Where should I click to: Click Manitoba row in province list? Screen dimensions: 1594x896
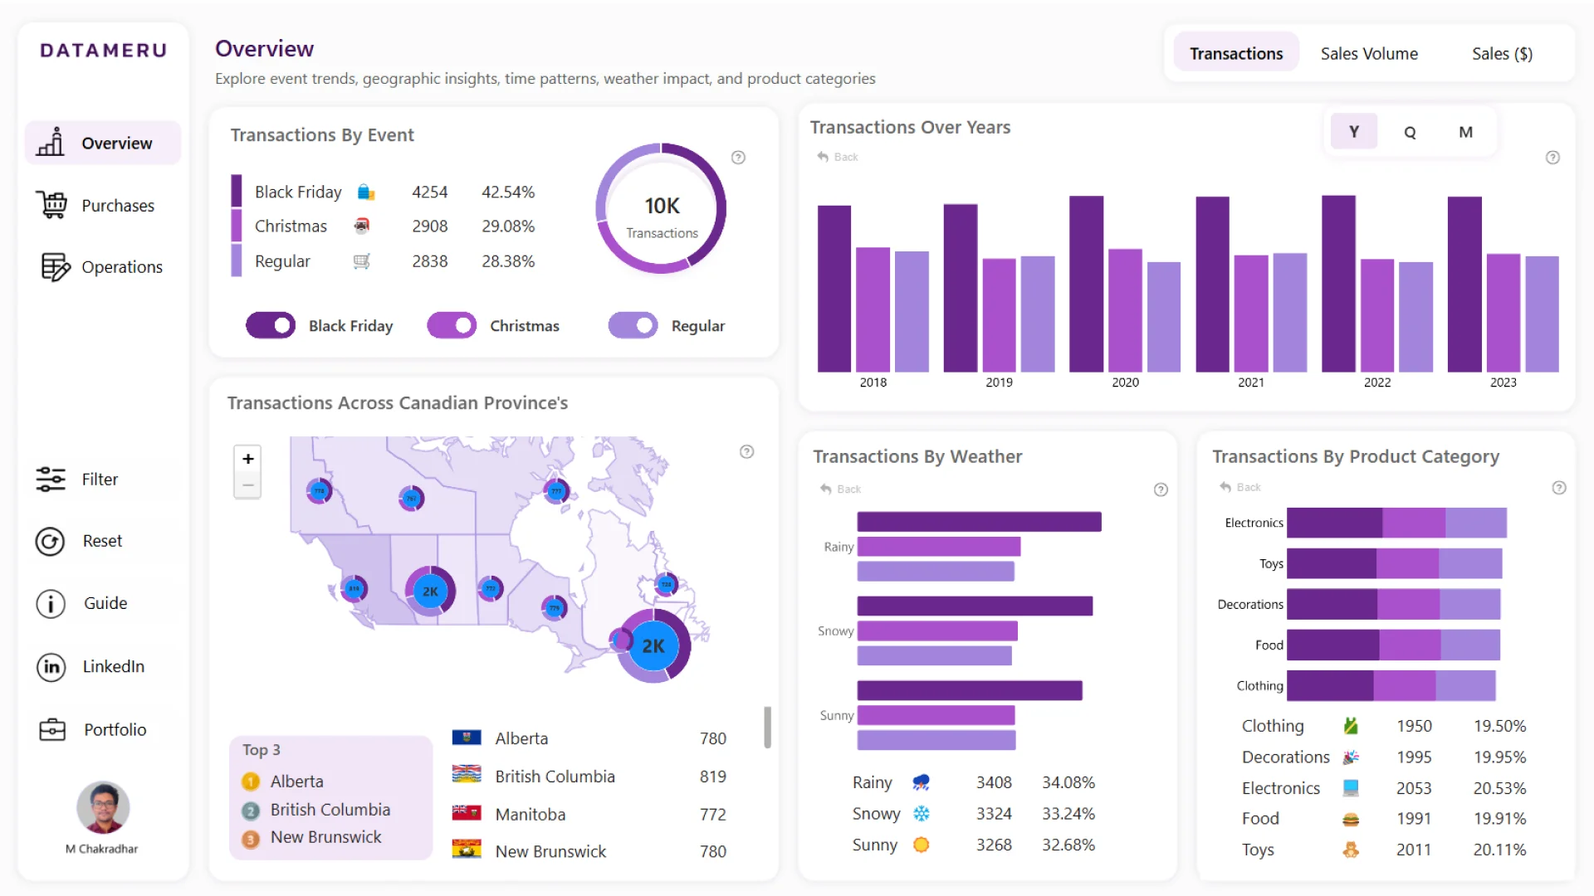click(x=589, y=815)
